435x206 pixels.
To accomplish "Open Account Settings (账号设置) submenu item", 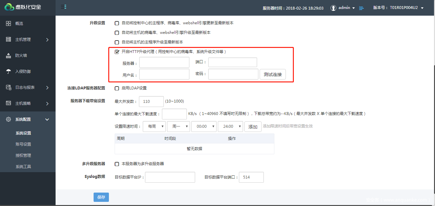I will tap(23, 144).
